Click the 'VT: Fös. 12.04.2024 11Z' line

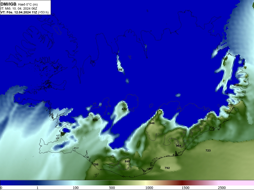pyautogui.click(x=19, y=12)
